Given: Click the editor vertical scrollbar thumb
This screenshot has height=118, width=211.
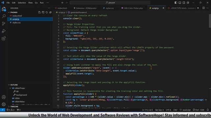Looking at the screenshot, I should (210, 21).
